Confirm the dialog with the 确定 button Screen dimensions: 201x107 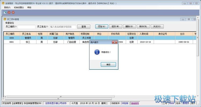[x=108, y=64]
